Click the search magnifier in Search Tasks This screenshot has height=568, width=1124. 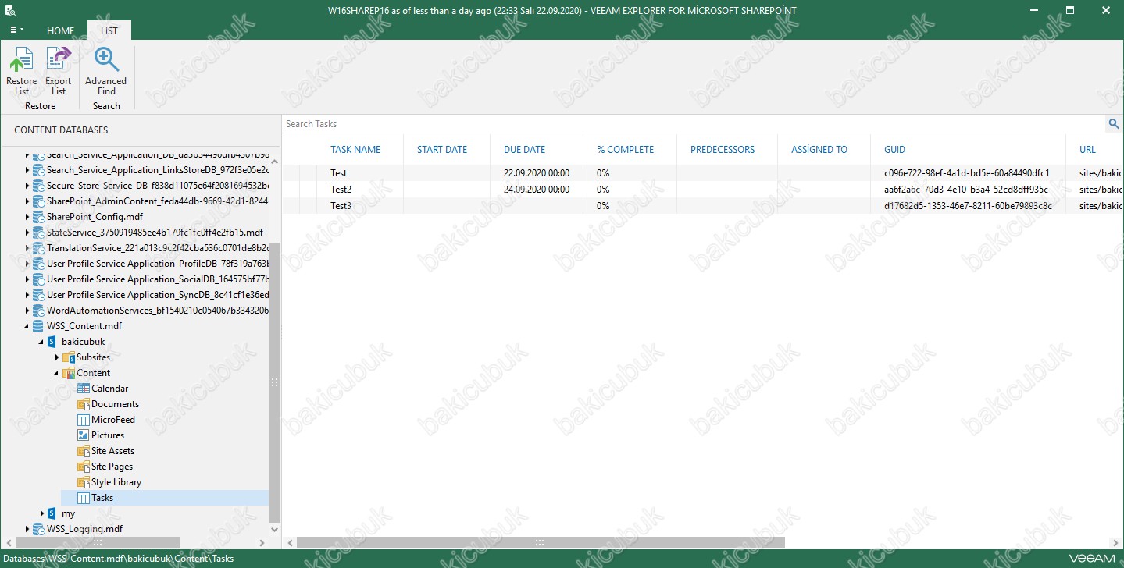(1114, 124)
